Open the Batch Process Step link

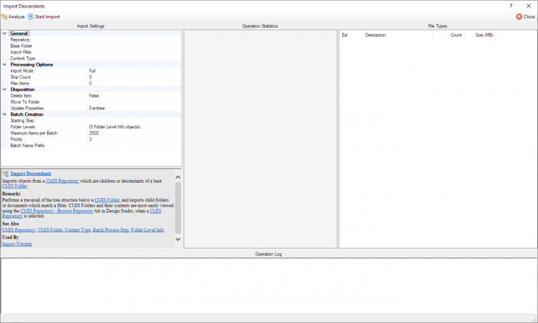pyautogui.click(x=110, y=230)
